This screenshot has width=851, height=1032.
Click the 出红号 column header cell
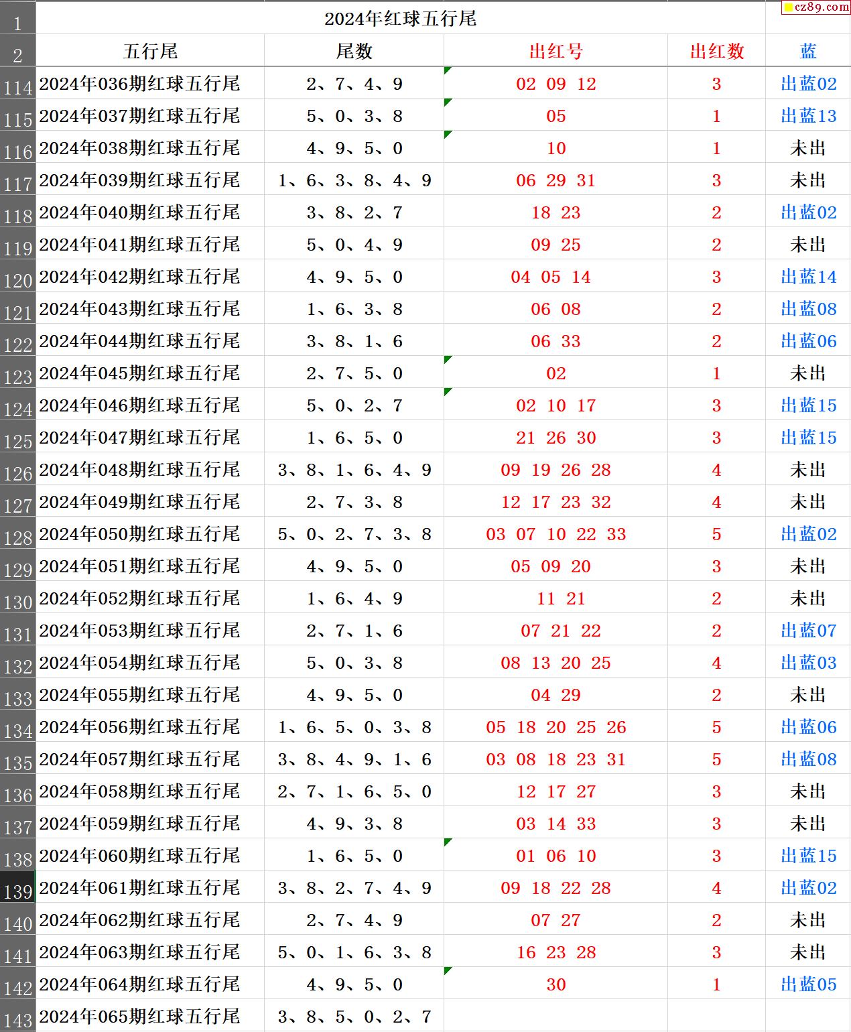(555, 51)
